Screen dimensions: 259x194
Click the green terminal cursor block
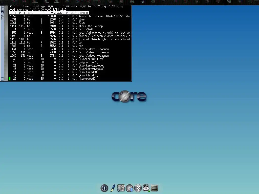click(x=10, y=79)
